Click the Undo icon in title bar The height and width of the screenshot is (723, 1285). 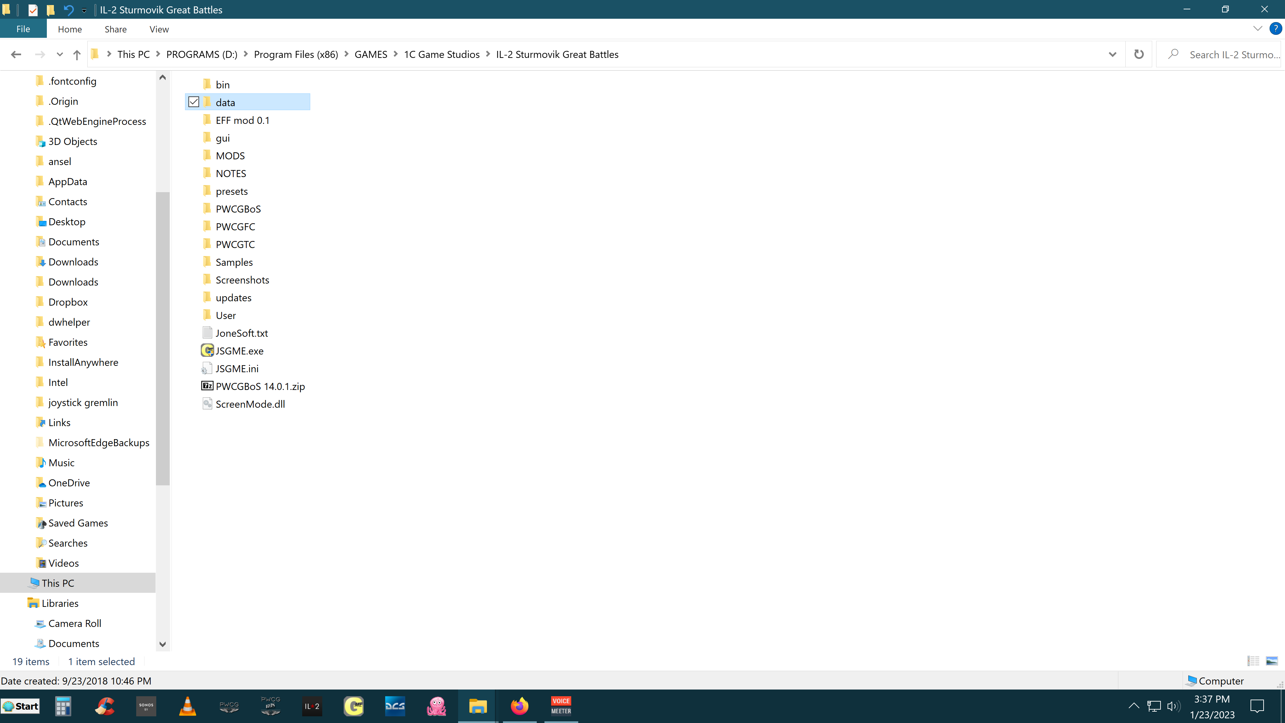68,9
